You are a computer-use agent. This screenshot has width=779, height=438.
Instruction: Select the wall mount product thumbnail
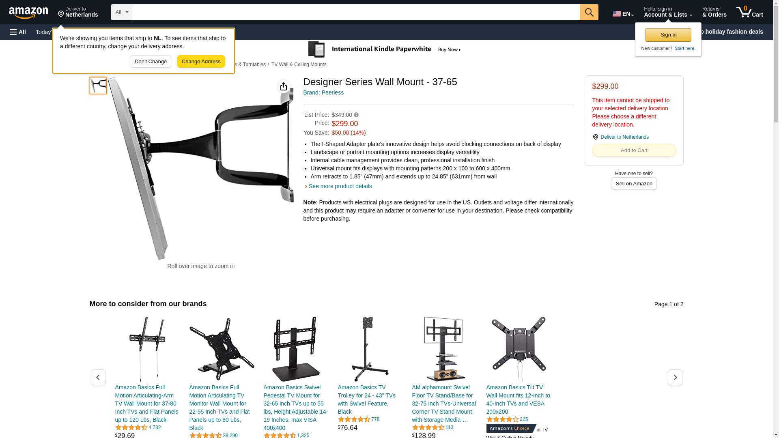click(x=98, y=86)
